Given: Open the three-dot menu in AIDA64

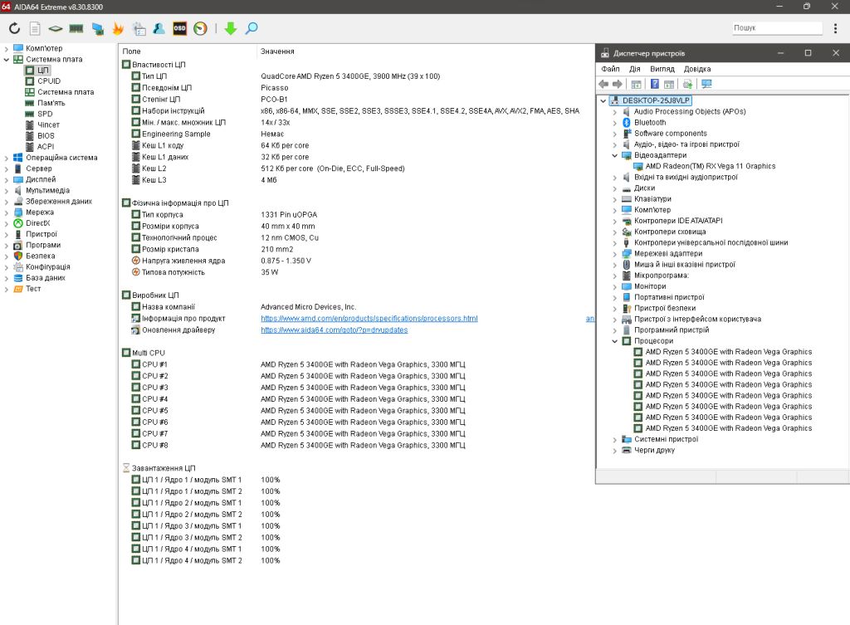Looking at the screenshot, I should (x=835, y=28).
